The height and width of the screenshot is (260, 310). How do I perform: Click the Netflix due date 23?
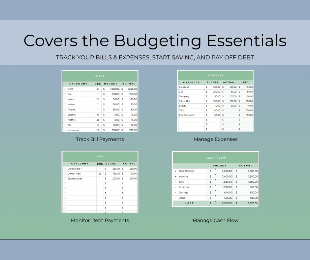[x=98, y=120]
